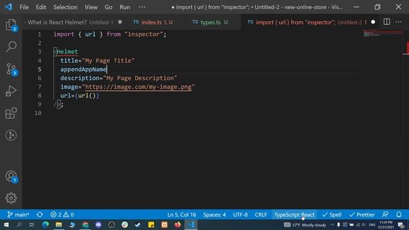Change indentation via Spaces: 4
This screenshot has height=230, width=409.
click(215, 215)
